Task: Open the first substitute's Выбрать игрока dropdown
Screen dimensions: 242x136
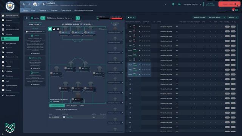Action: pyautogui.click(x=169, y=79)
